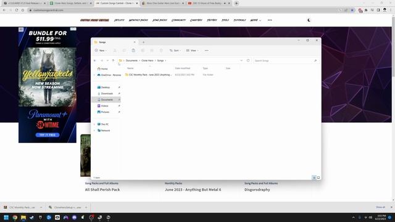Click the New button in File Explorer
The width and height of the screenshot is (395, 222).
[100, 51]
